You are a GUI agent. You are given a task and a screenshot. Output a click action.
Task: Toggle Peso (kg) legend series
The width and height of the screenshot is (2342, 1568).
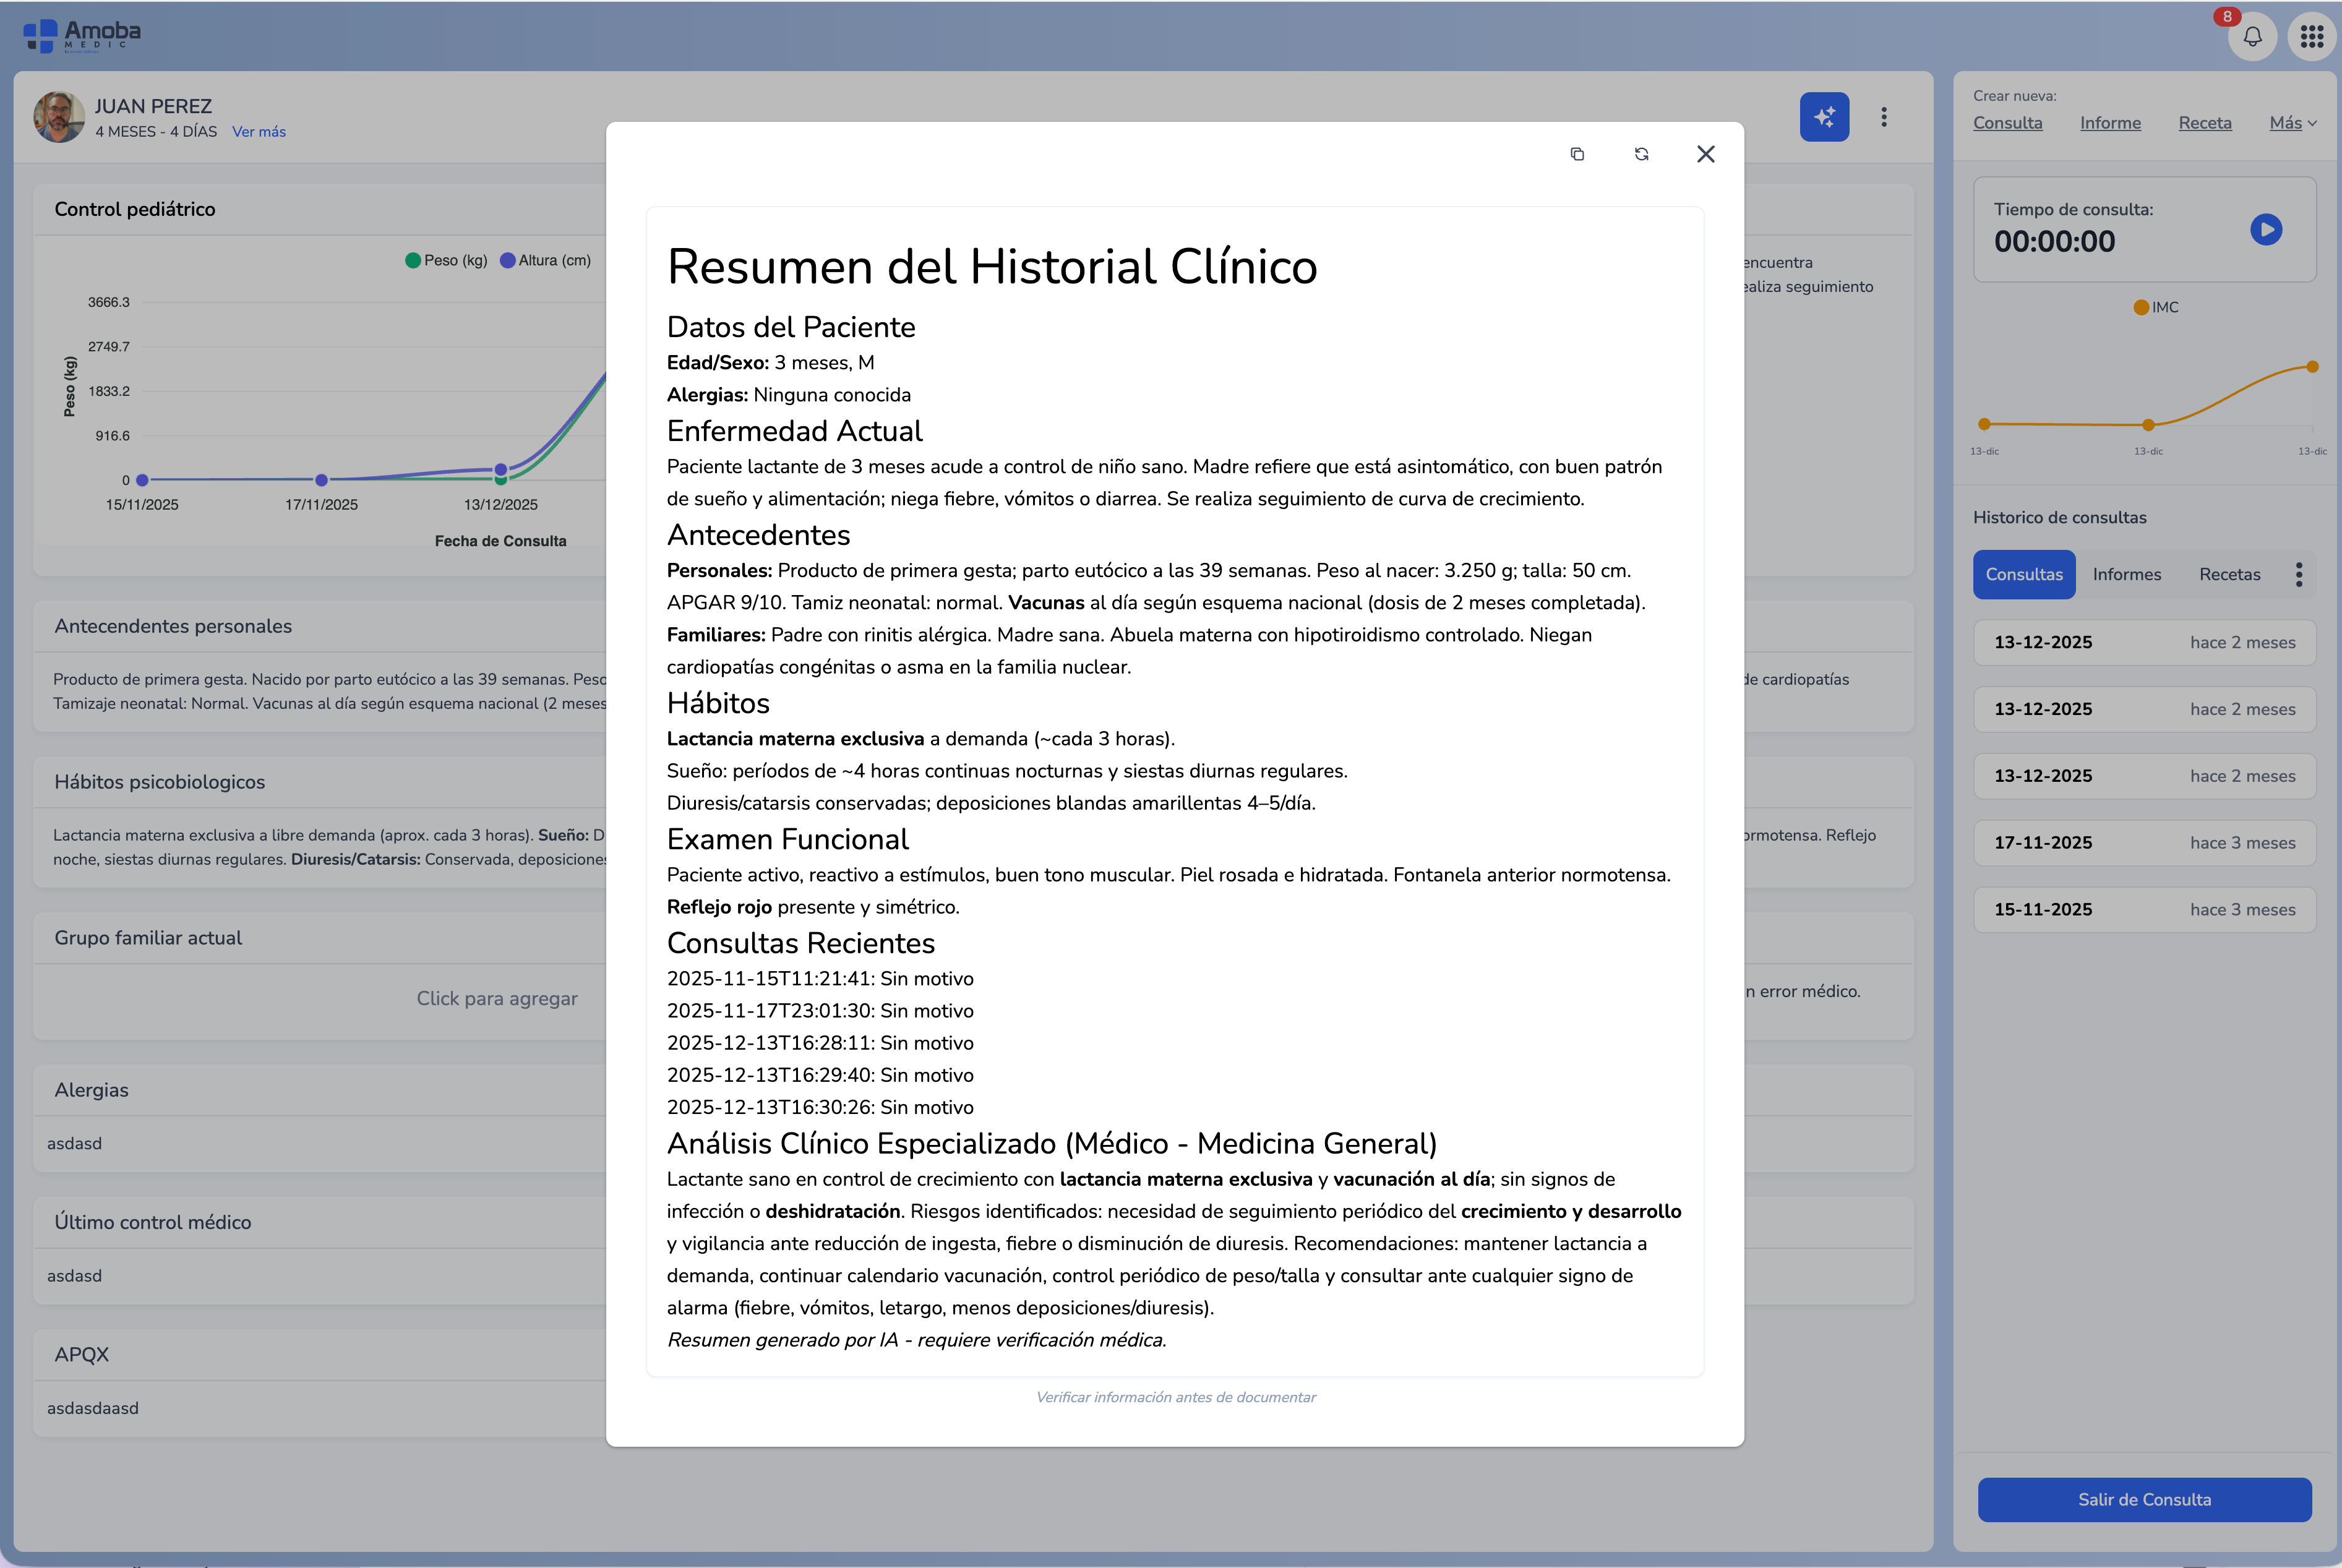tap(445, 260)
